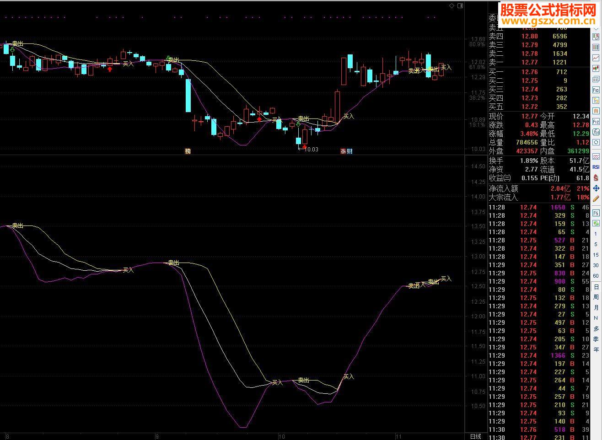602x440 pixels.
Task: Click the F10 company info icon
Action: tap(596, 90)
